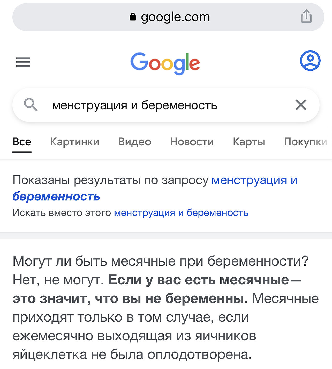Click the Google logo
Viewport: 332px width, 369px height.
coord(165,63)
